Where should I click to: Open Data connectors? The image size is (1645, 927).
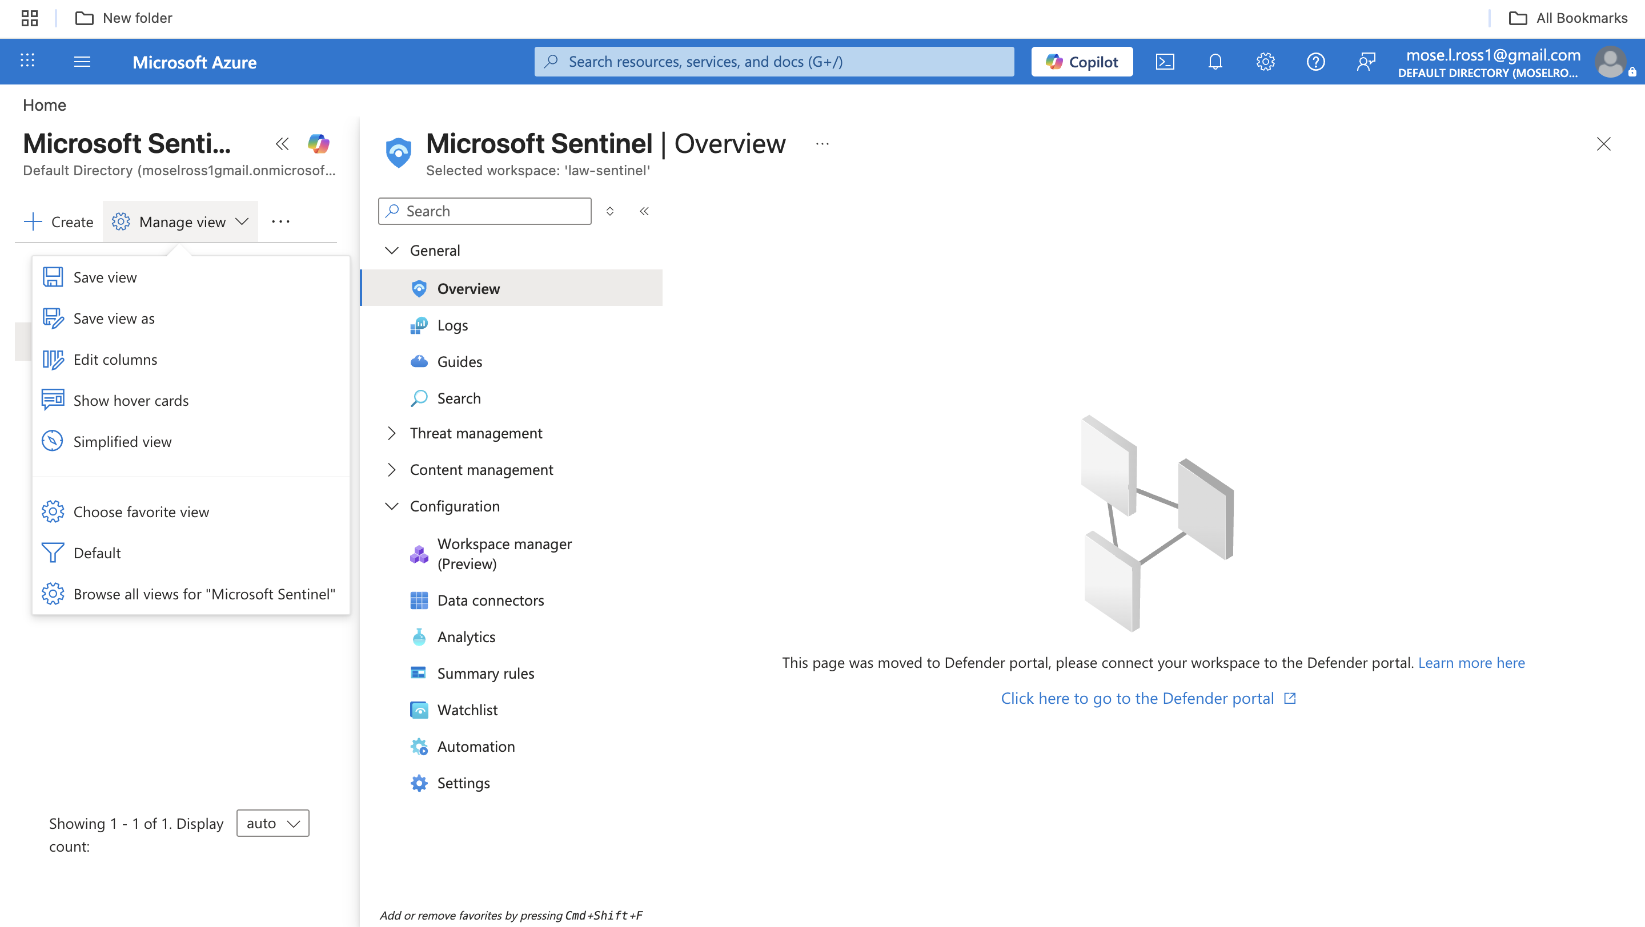(491, 600)
